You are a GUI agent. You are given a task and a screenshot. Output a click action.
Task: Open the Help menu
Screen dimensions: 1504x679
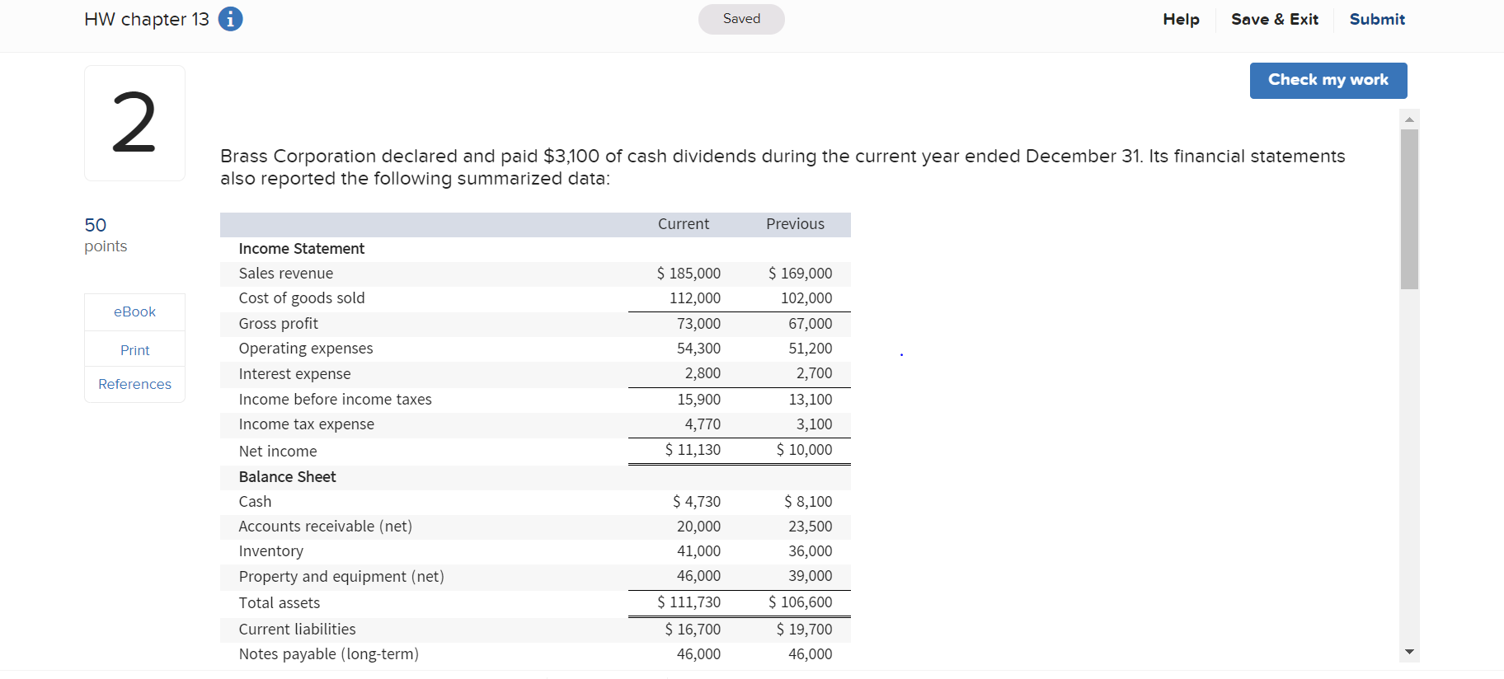click(x=1181, y=19)
